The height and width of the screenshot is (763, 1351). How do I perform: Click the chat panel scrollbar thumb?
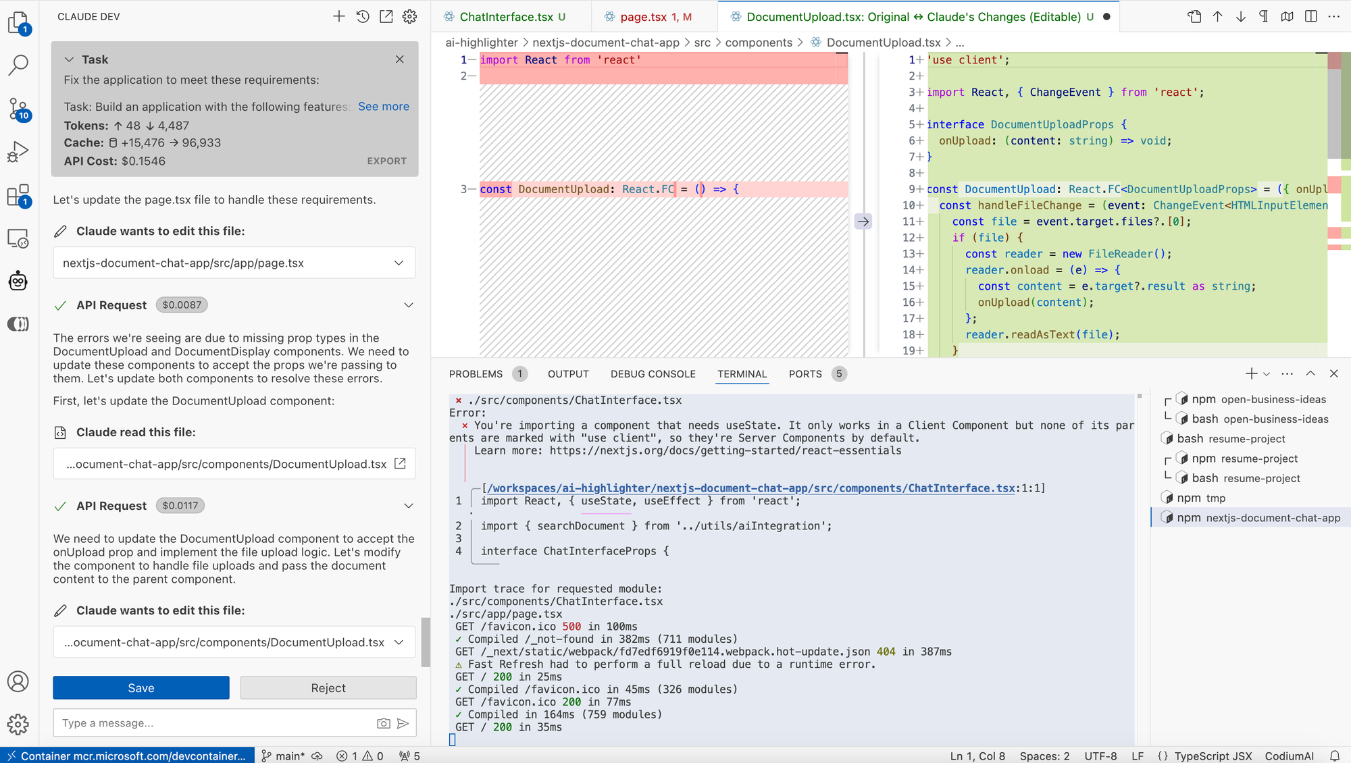(x=426, y=641)
